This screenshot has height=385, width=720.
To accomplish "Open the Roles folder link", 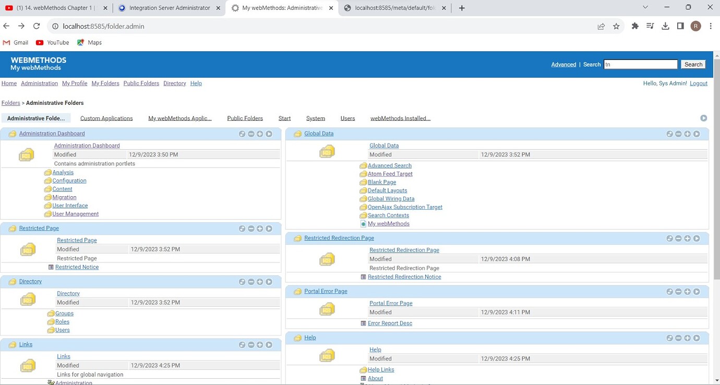I will pos(63,322).
